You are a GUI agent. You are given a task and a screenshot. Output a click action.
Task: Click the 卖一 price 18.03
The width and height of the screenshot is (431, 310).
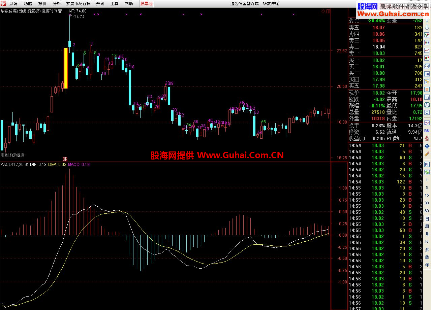pyautogui.click(x=378, y=53)
